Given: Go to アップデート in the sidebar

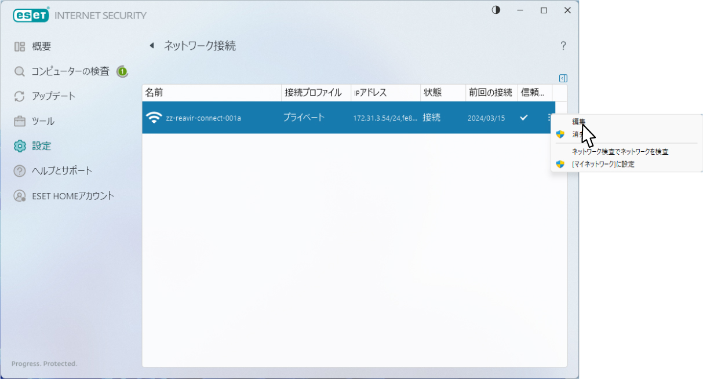Looking at the screenshot, I should point(53,96).
